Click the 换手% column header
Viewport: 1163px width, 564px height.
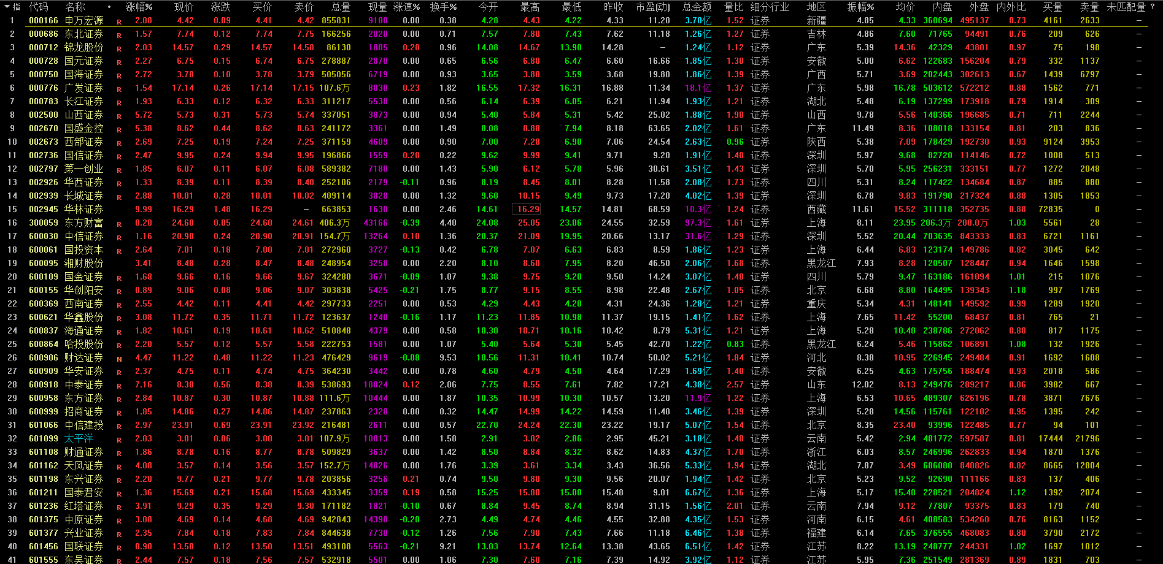tap(444, 7)
